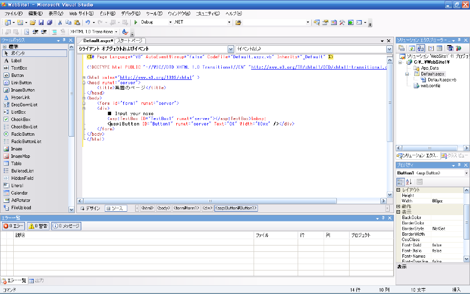Sort properties alphabetically with the A-Z icon

pyautogui.click(x=409, y=182)
